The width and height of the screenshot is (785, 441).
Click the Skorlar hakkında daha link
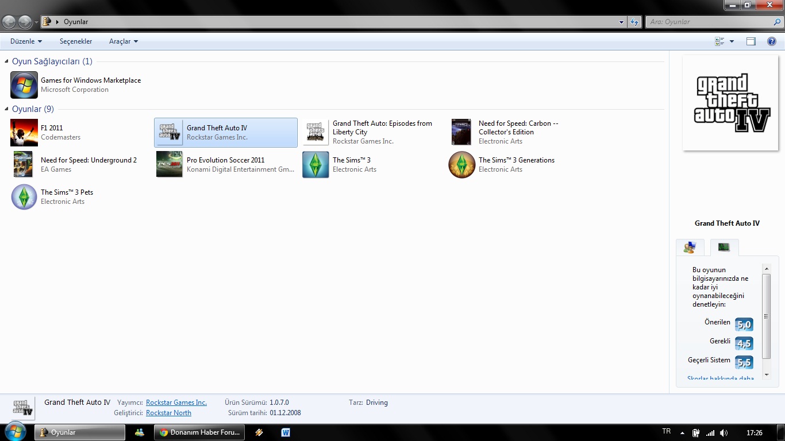point(721,378)
